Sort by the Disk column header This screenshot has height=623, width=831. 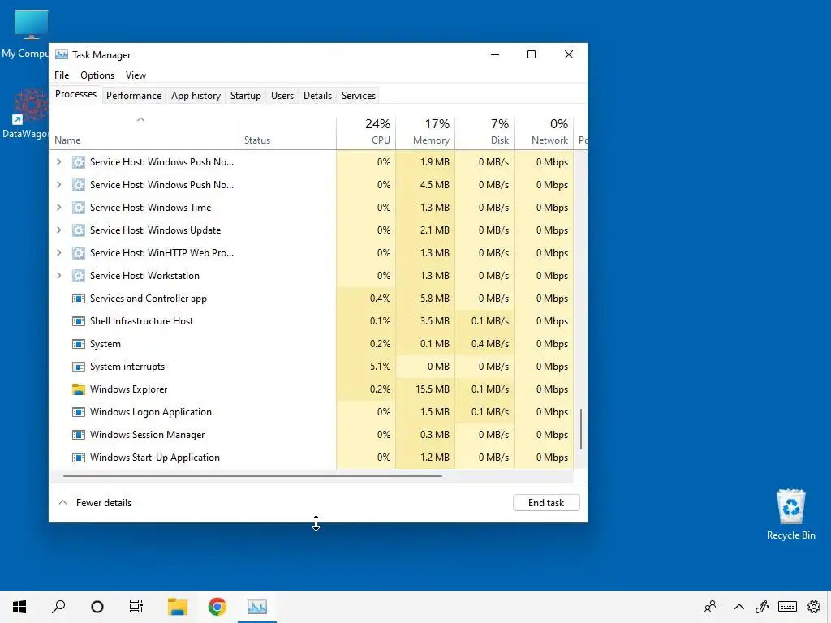coord(484,132)
